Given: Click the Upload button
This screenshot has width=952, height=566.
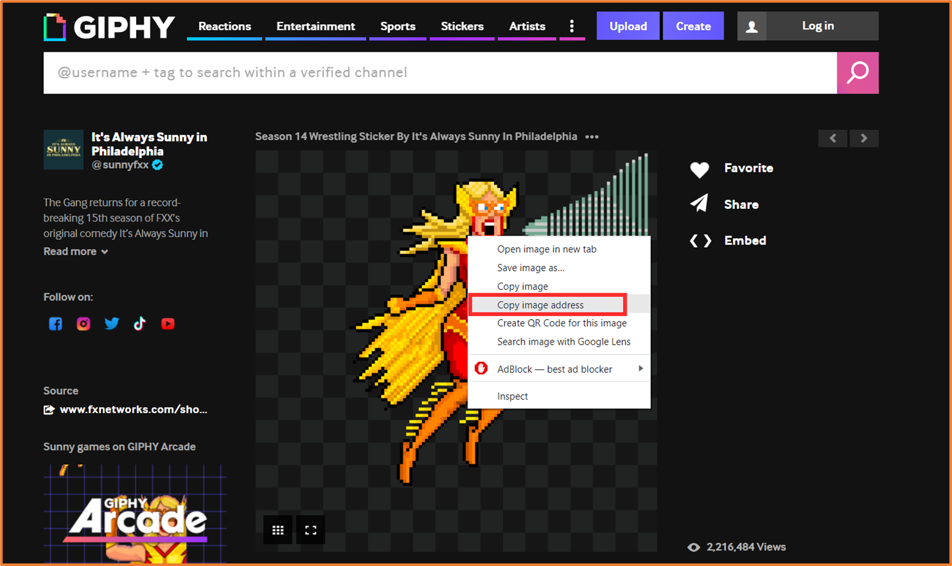Looking at the screenshot, I should click(628, 26).
